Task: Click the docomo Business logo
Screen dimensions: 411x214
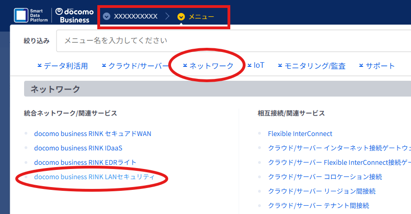Action: [x=75, y=15]
